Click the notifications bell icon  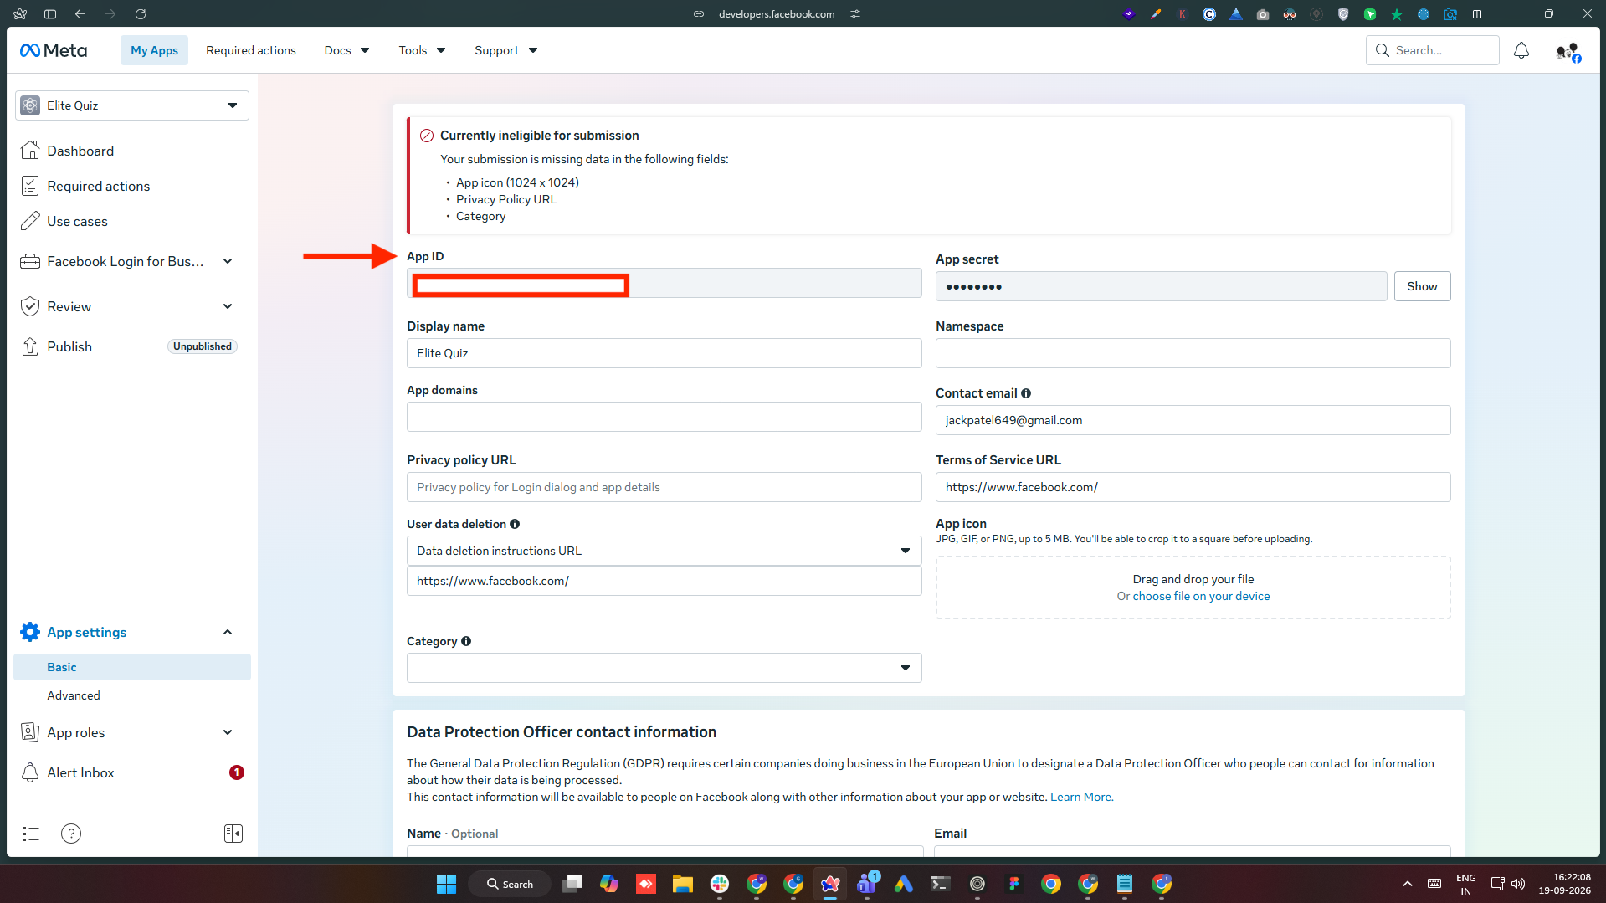coord(1521,50)
